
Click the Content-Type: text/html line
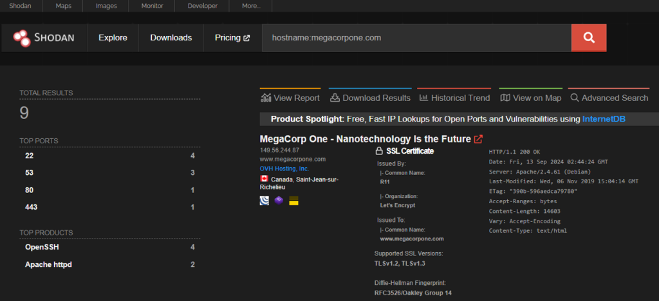click(528, 231)
